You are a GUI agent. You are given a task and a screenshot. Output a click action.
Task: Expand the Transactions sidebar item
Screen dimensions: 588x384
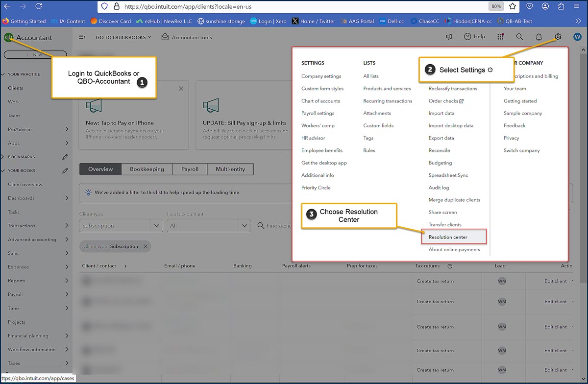67,226
